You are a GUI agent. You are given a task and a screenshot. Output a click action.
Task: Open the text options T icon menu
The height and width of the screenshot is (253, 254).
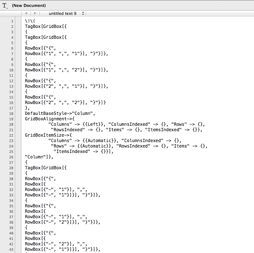(x=5, y=5)
